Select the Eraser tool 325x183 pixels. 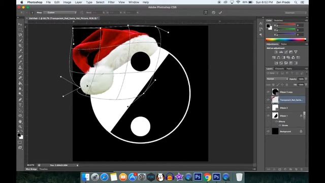pos(20,78)
